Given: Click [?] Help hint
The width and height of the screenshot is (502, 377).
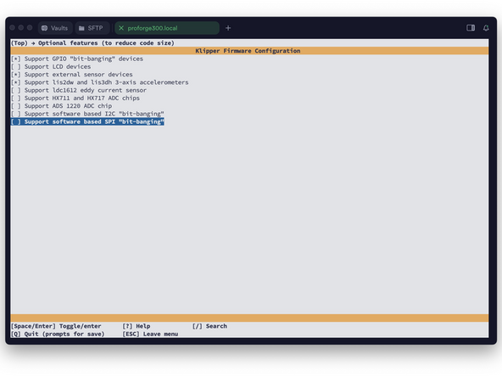Looking at the screenshot, I should point(137,326).
